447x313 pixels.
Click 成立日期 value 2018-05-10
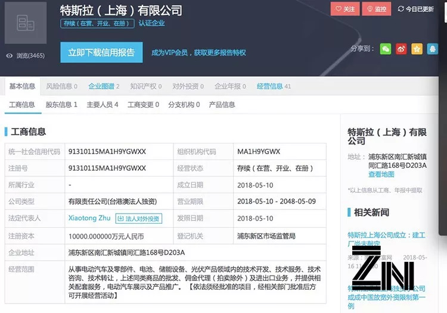coord(255,185)
